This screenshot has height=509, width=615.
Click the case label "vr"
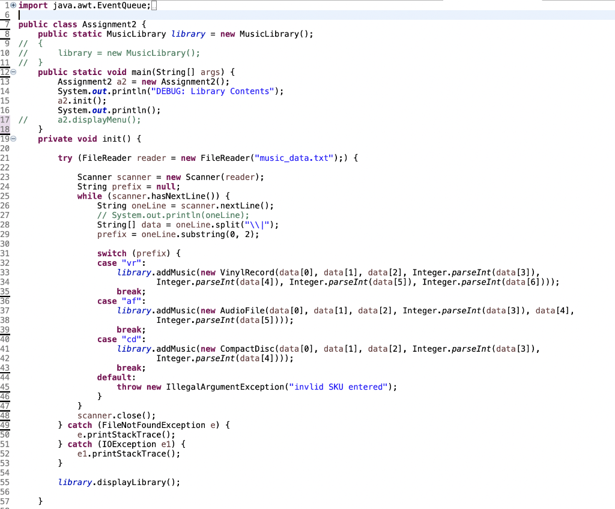pos(131,262)
